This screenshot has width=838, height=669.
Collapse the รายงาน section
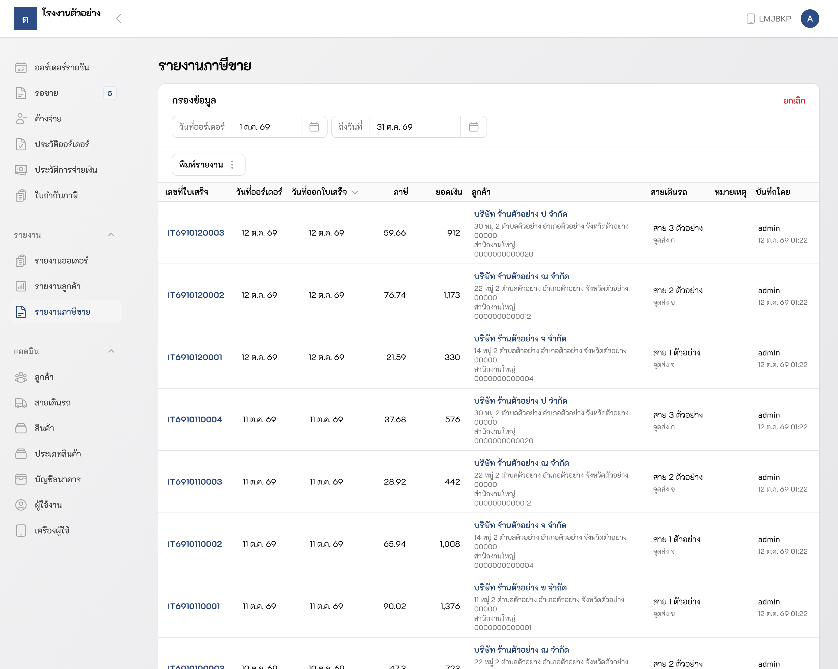coord(111,235)
